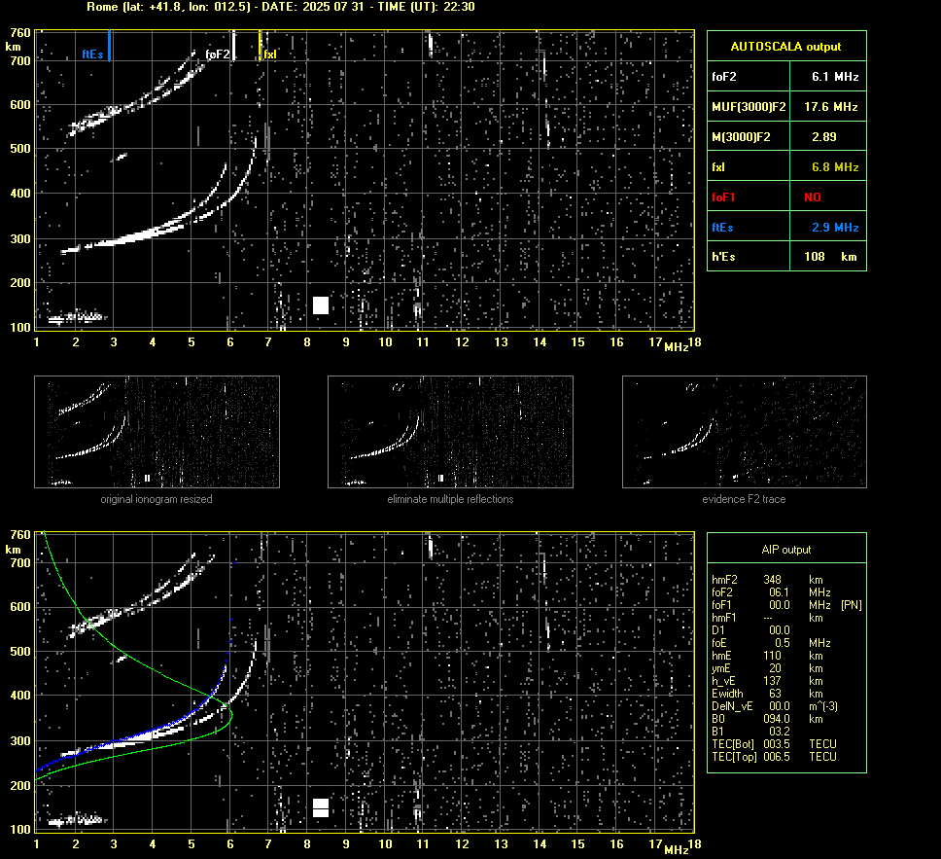The image size is (941, 859).
Task: Select the h_vE 137 km row
Action: pos(768,681)
